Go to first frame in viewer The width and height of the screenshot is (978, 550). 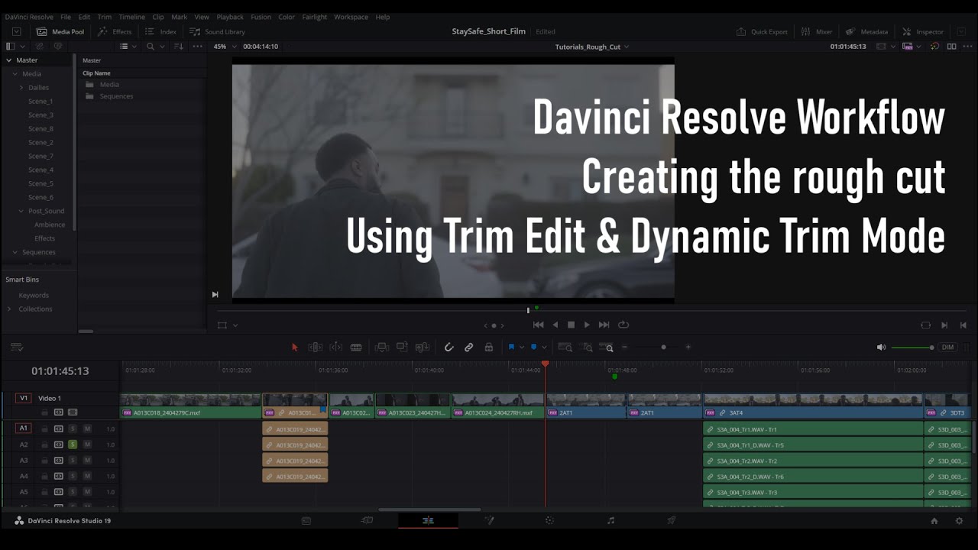[x=538, y=325]
